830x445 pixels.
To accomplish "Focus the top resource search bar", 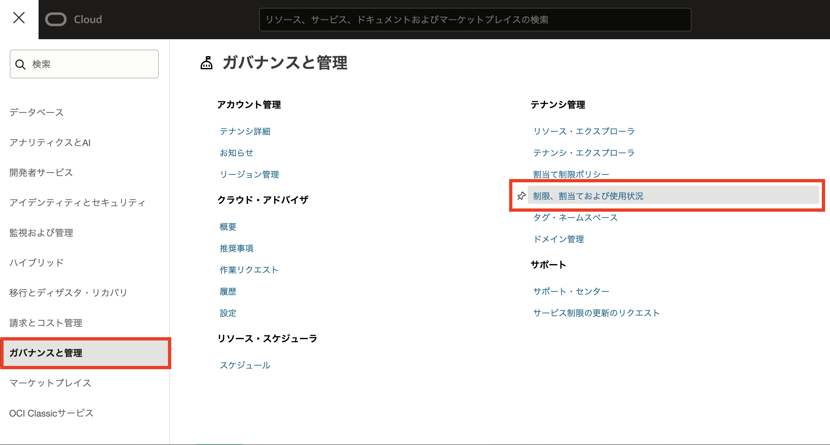I will (x=475, y=20).
